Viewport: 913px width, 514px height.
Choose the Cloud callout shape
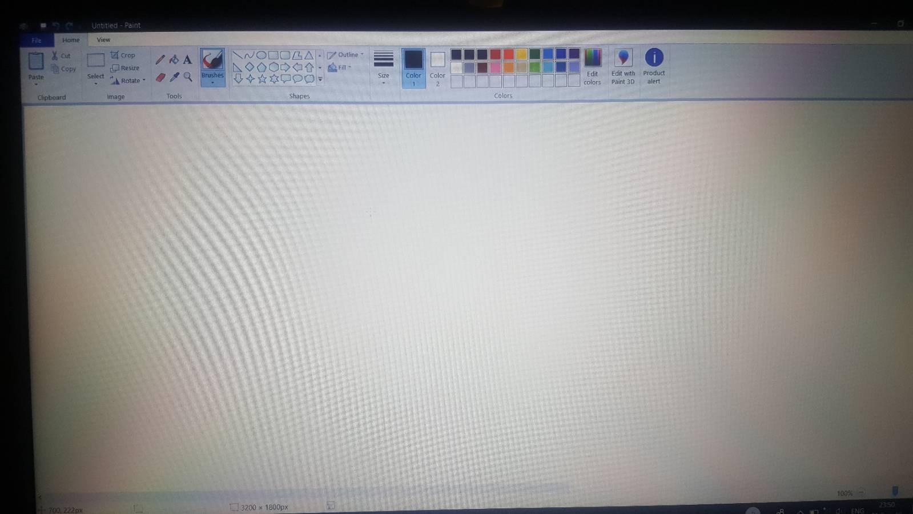(x=309, y=79)
